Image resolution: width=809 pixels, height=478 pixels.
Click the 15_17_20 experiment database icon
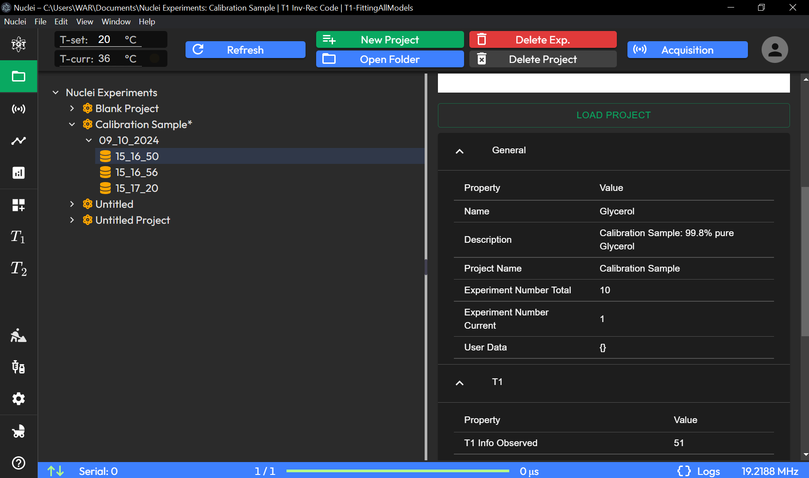point(105,188)
